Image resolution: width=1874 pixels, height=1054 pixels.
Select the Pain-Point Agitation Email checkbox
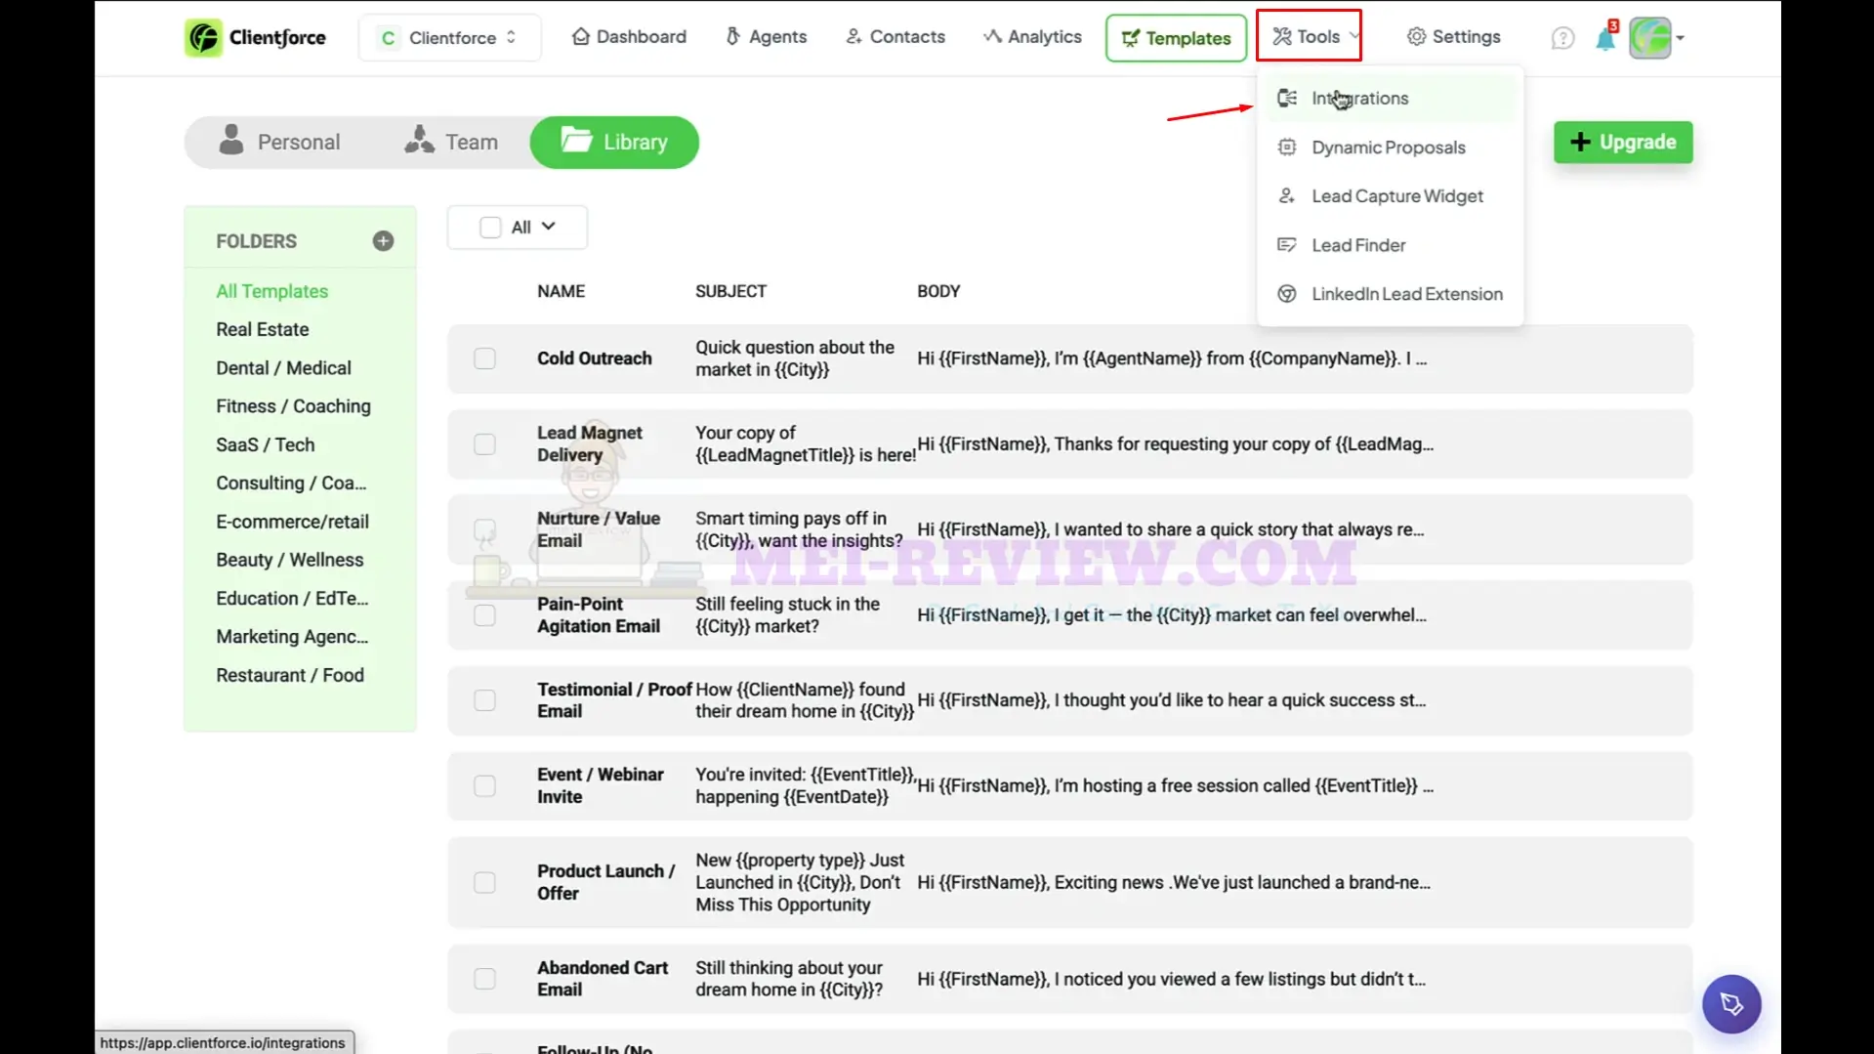[x=484, y=615]
